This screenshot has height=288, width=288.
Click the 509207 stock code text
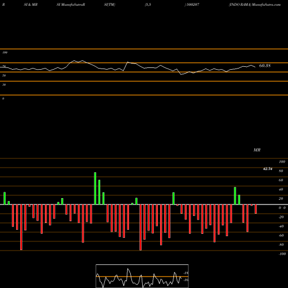tap(193, 5)
